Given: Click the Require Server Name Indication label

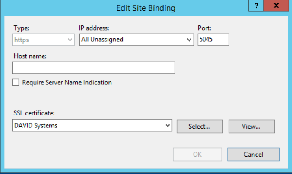Looking at the screenshot, I should [x=67, y=82].
